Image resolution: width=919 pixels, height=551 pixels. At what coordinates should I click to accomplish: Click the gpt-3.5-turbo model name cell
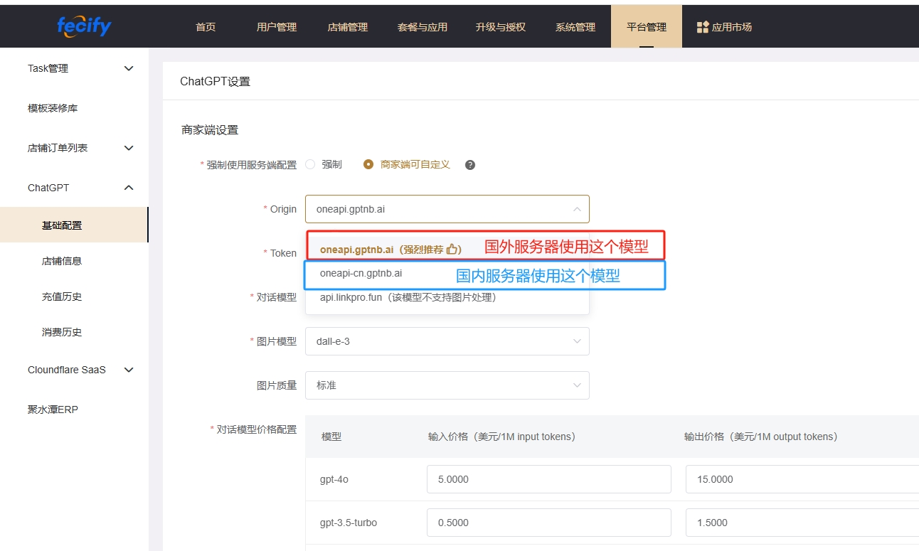[x=349, y=523]
